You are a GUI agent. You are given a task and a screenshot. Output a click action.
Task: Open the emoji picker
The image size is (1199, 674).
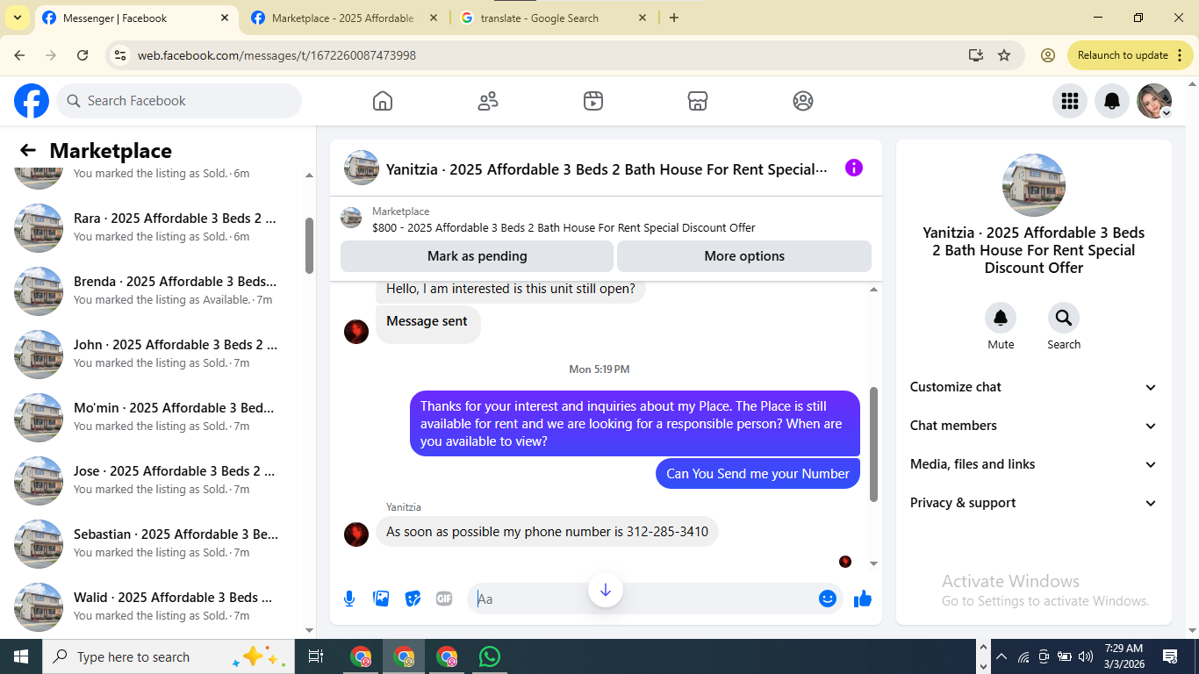pyautogui.click(x=827, y=599)
